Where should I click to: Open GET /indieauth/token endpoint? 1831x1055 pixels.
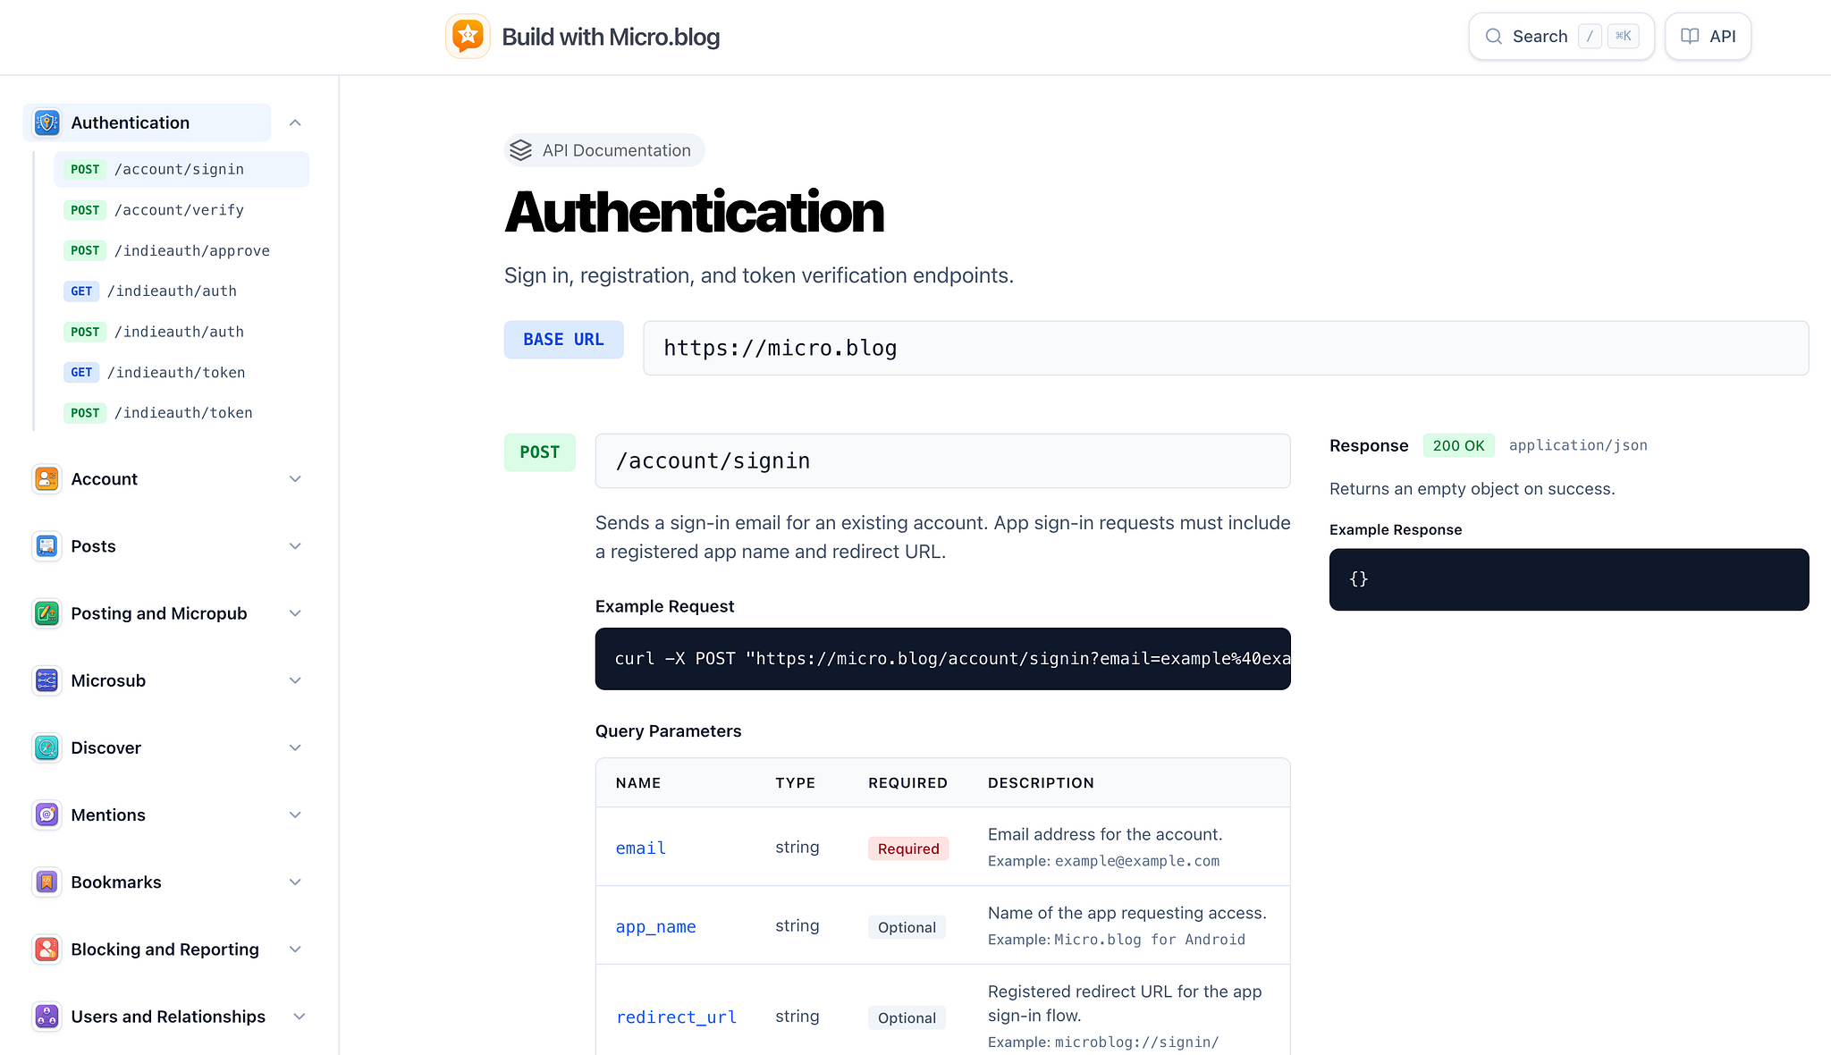pos(175,373)
